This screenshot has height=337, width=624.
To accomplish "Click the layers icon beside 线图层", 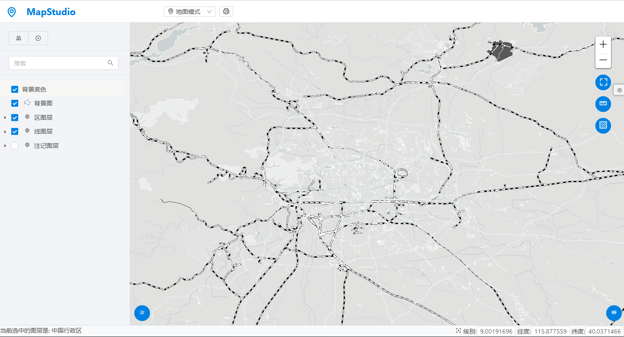I will point(27,131).
